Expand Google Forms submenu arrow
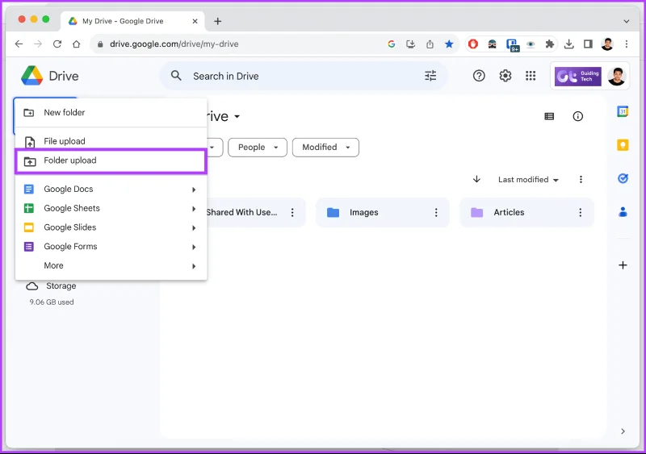Screen dimensions: 646x454 click(x=194, y=247)
